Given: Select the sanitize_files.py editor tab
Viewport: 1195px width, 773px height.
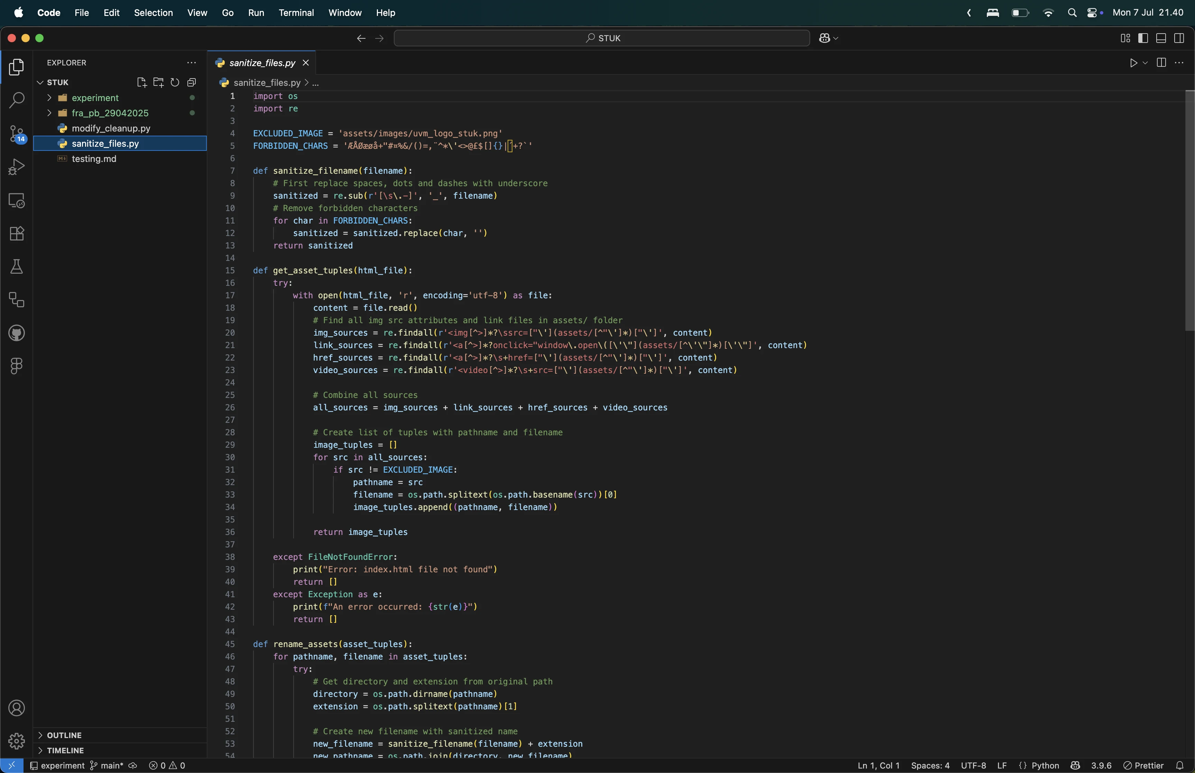Looking at the screenshot, I should 262,63.
